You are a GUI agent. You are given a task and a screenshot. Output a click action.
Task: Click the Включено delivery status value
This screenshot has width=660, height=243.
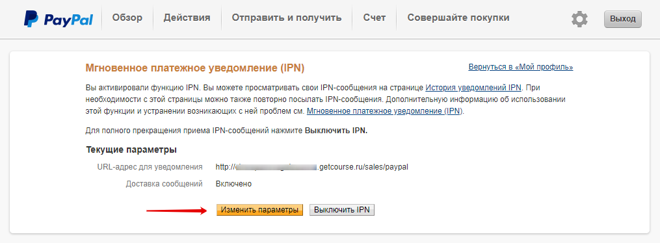click(233, 184)
